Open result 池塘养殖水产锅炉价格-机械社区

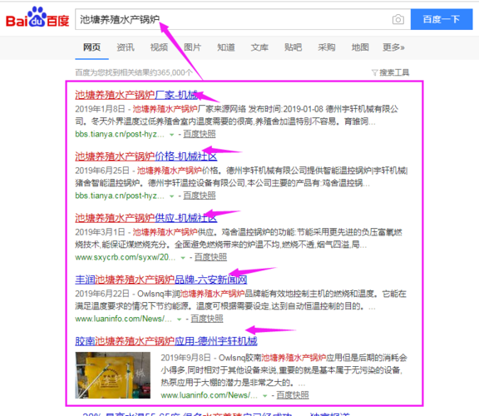[146, 156]
